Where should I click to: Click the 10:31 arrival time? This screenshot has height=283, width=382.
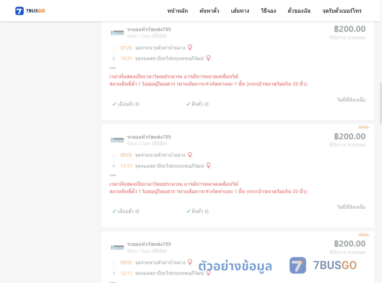(126, 58)
